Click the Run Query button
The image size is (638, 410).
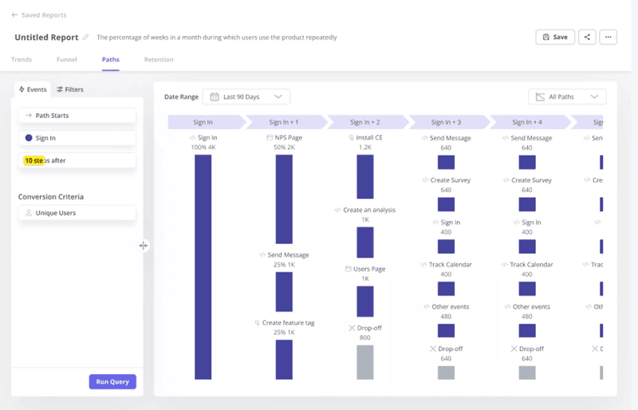pos(112,382)
